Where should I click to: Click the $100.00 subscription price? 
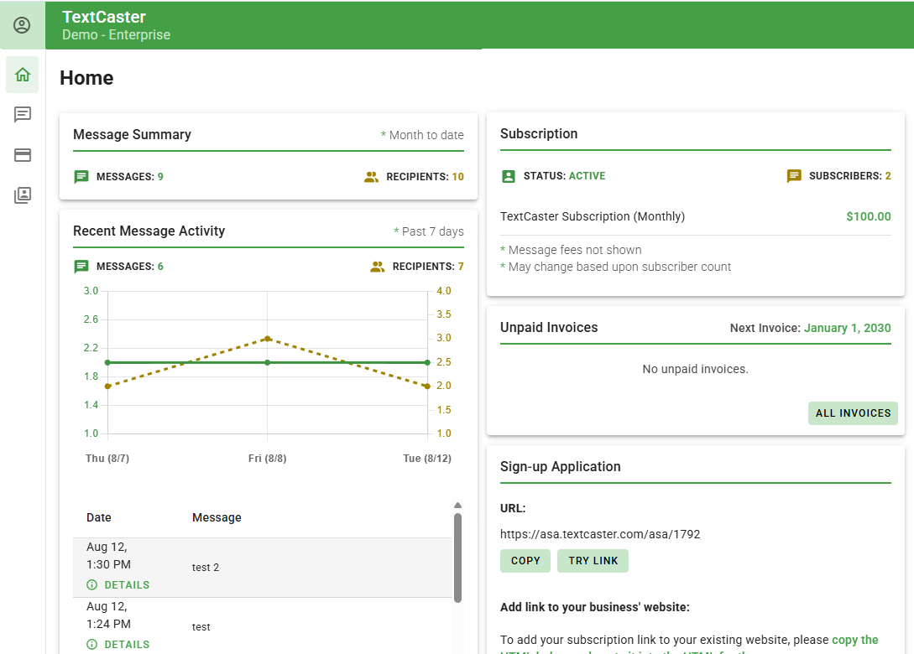click(869, 216)
